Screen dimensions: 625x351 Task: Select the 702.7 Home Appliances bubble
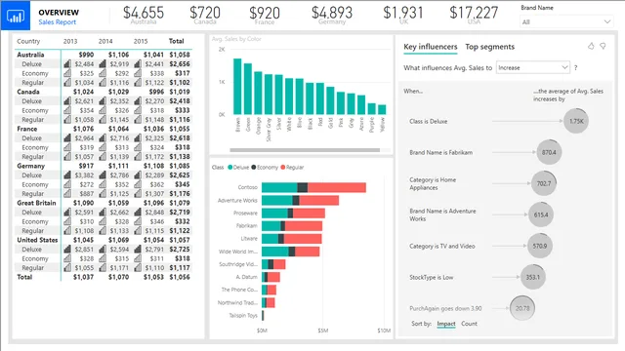pyautogui.click(x=544, y=183)
